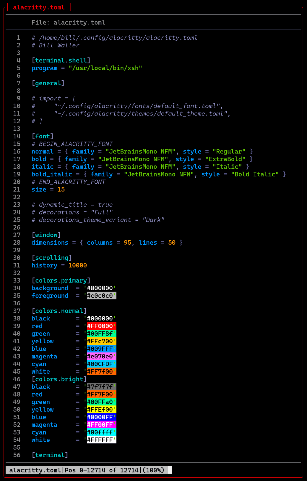Viewport: 307px width, 481px height.
Task: Click the File: alacritty.toml header
Action: click(x=68, y=23)
